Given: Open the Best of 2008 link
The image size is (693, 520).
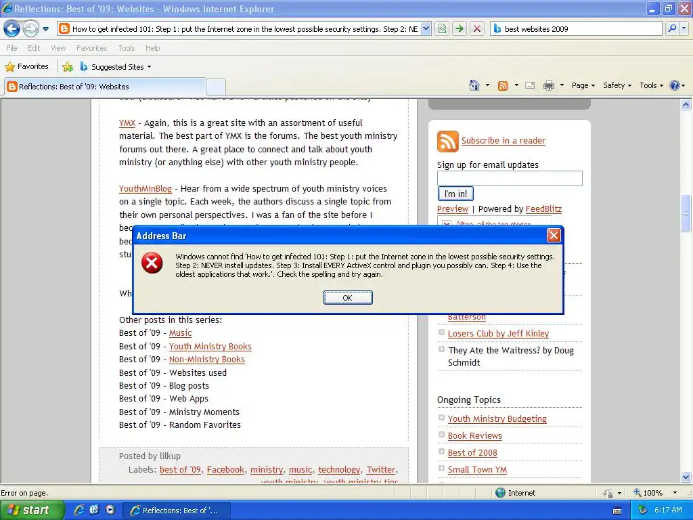Looking at the screenshot, I should click(x=472, y=453).
